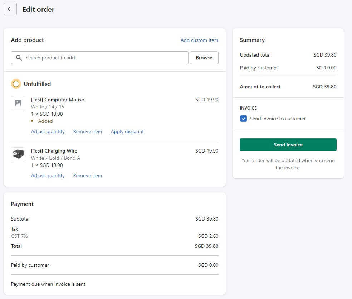Screen dimensions: 352x299
Task: Click the White / Gold / Bond A variant text
Action: pyautogui.click(x=55, y=158)
